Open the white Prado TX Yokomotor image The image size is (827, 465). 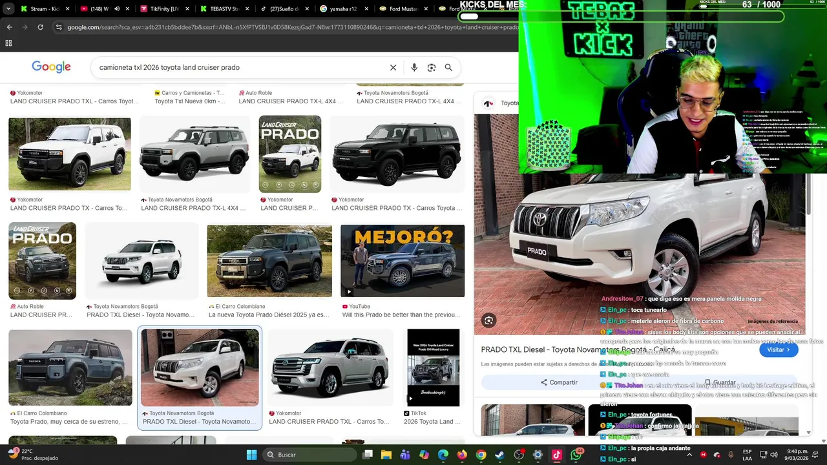(70, 154)
